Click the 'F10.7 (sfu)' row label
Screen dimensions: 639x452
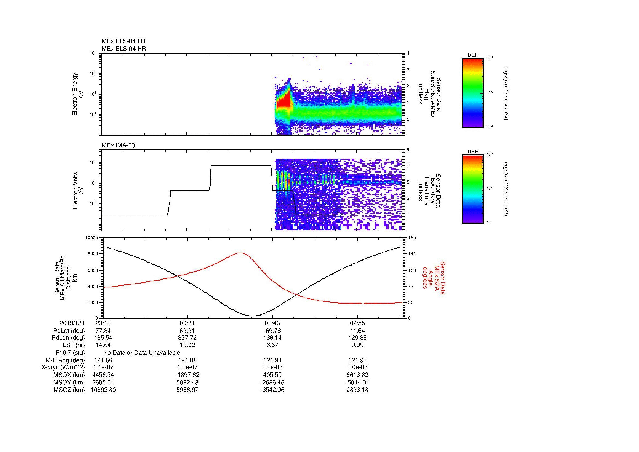pyautogui.click(x=70, y=353)
